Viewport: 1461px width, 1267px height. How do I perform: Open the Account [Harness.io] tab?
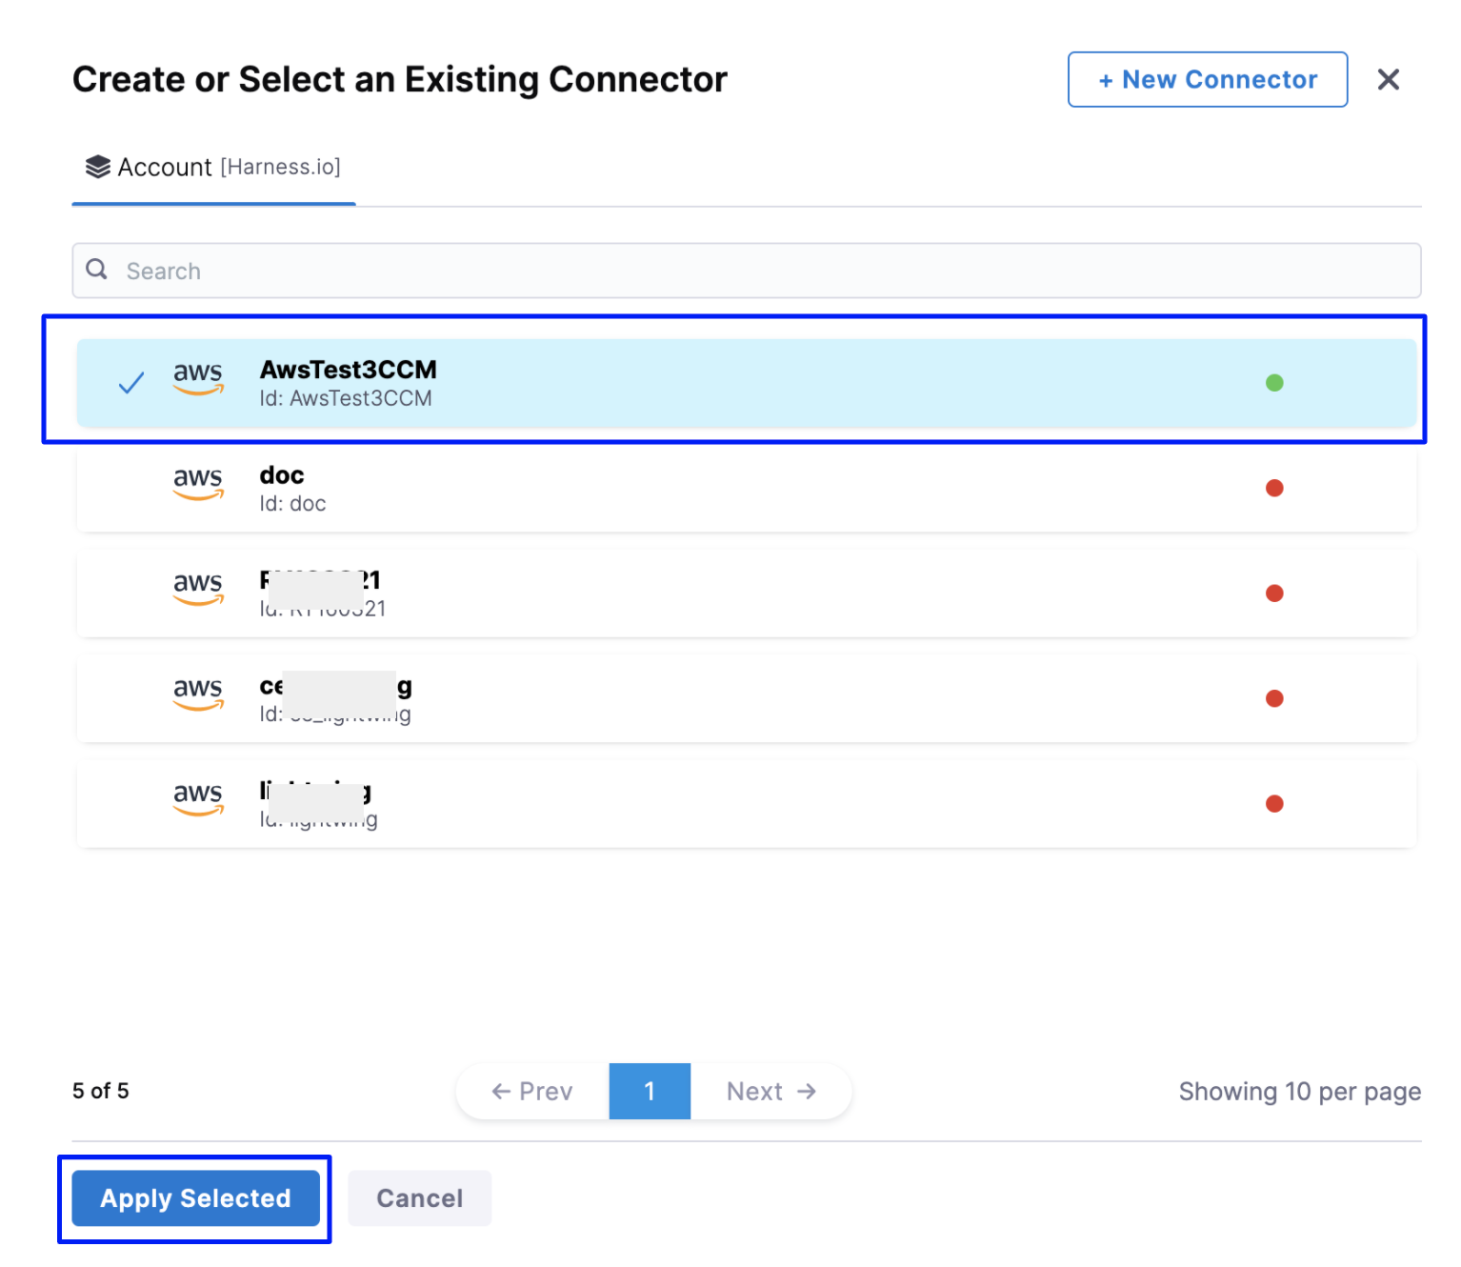pyautogui.click(x=213, y=167)
